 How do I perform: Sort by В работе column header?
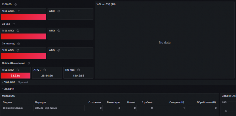point(147,102)
